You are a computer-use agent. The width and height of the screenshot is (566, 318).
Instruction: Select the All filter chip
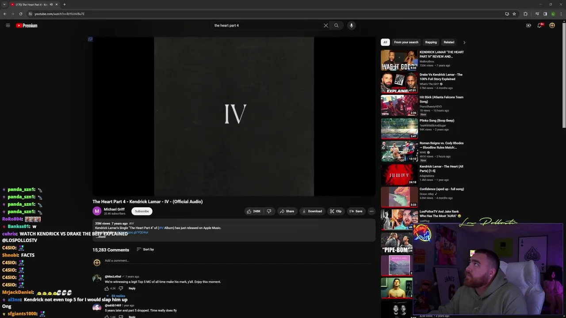385,42
